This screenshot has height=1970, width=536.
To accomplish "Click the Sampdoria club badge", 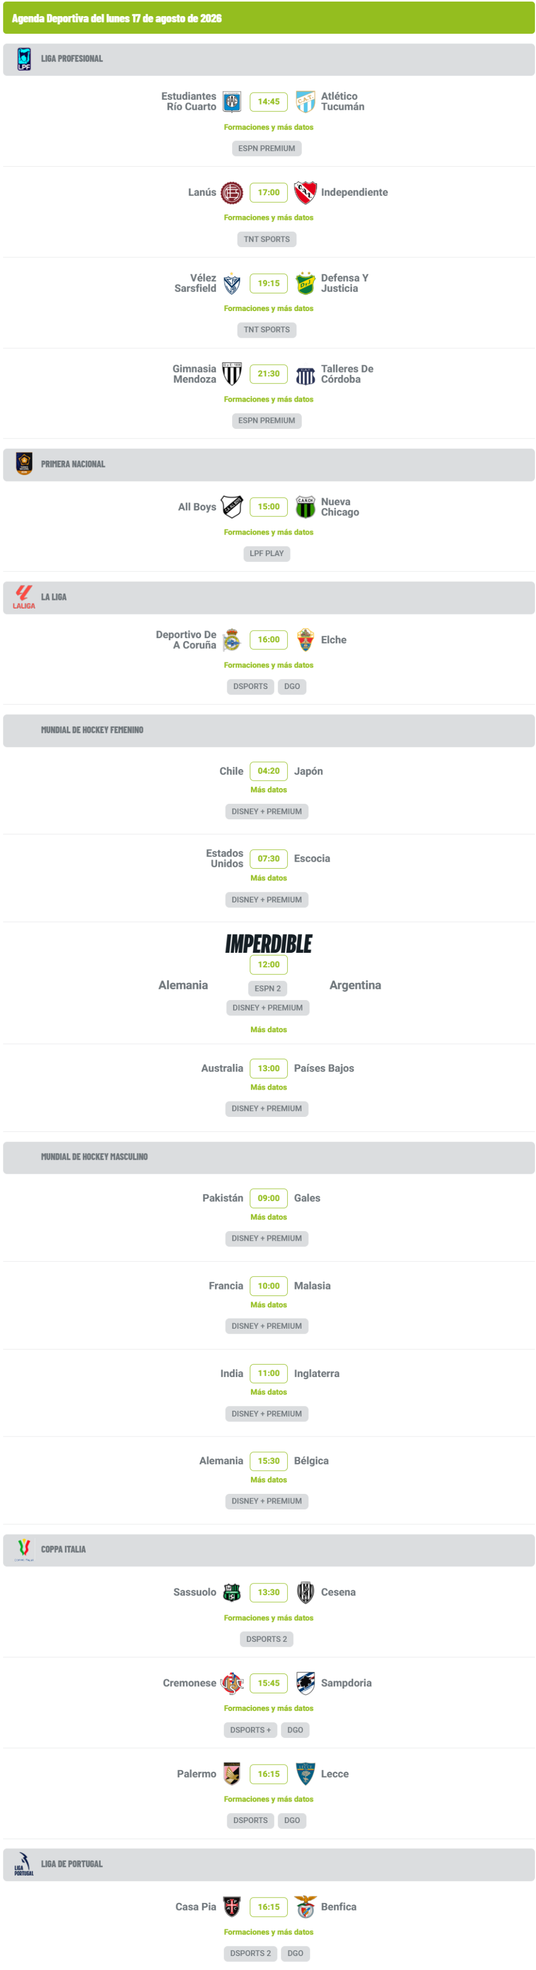I will click(305, 1683).
